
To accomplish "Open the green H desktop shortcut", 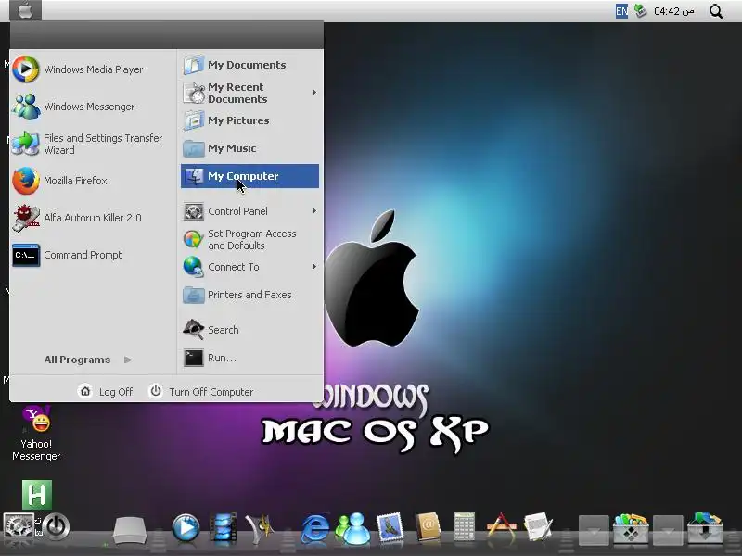I will (37, 495).
